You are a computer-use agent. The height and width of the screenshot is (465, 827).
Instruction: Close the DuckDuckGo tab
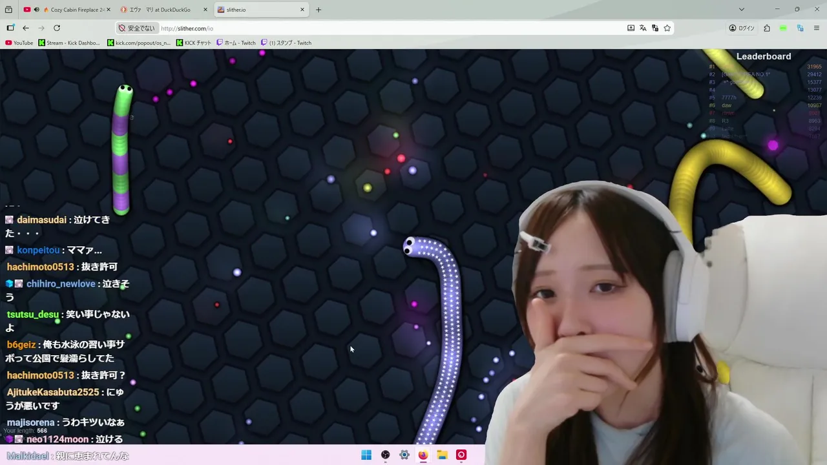[205, 10]
